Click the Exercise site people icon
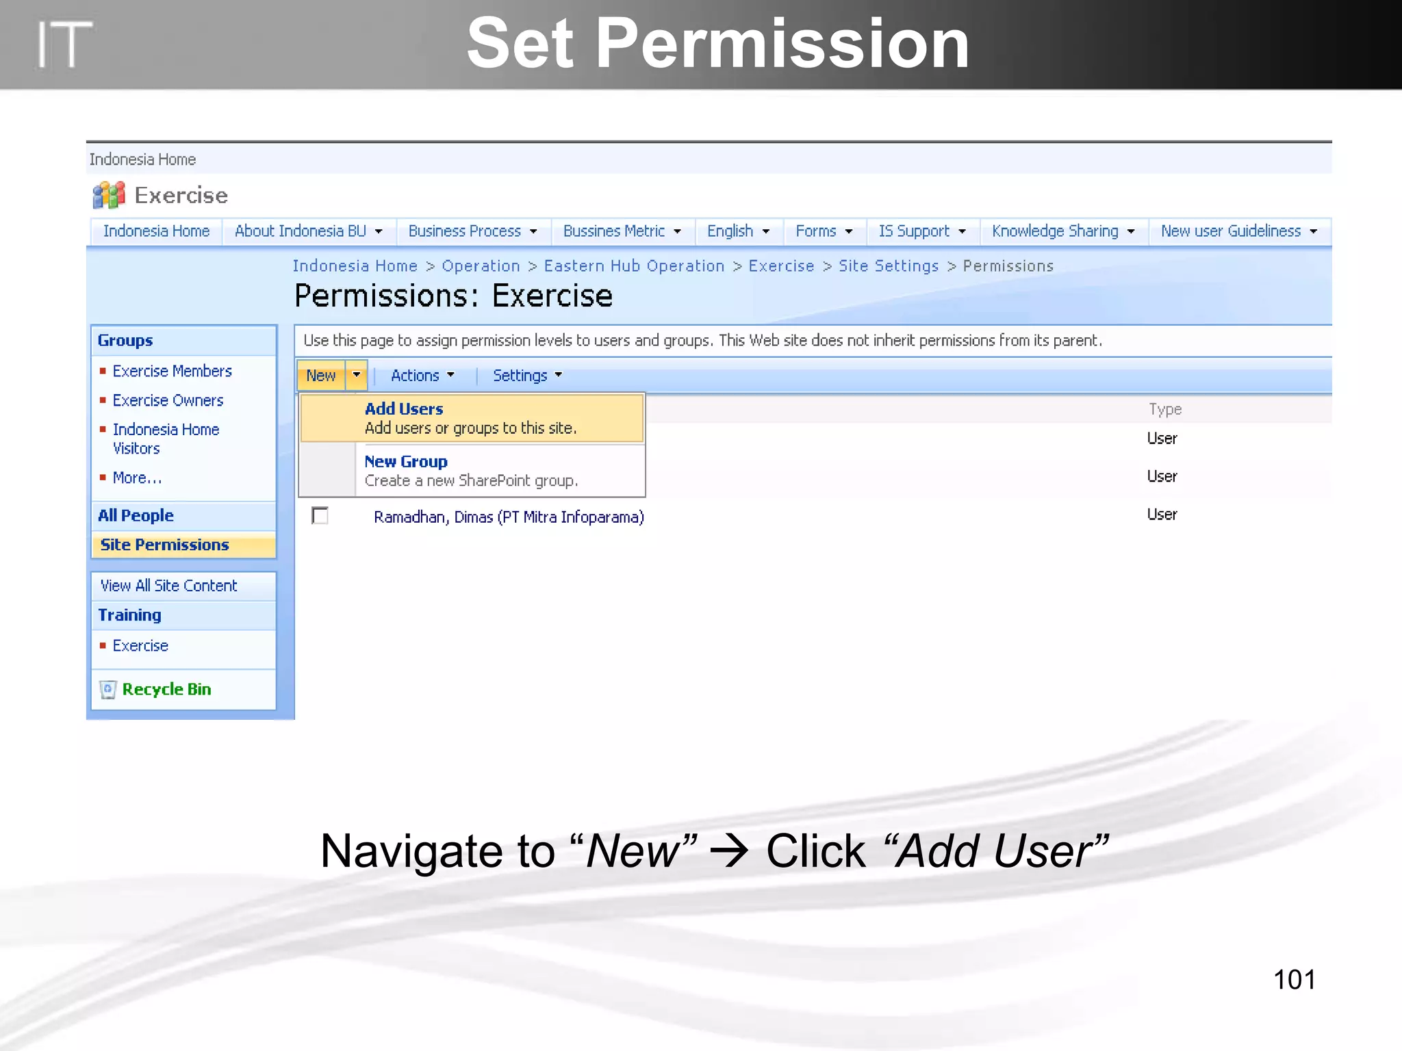The height and width of the screenshot is (1051, 1402). click(x=109, y=195)
